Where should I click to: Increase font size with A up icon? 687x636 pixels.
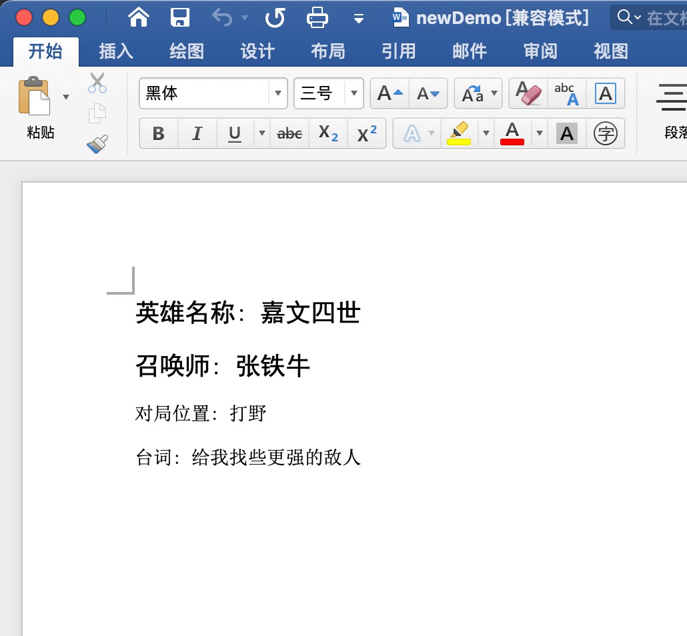point(390,93)
